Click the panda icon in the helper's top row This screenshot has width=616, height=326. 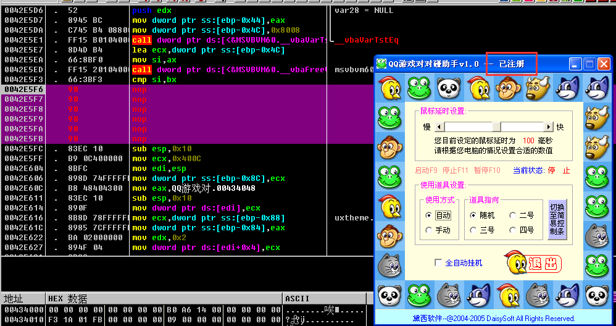449,88
